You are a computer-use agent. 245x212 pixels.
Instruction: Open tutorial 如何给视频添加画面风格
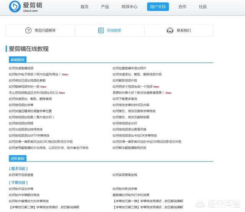pyautogui.click(x=129, y=129)
